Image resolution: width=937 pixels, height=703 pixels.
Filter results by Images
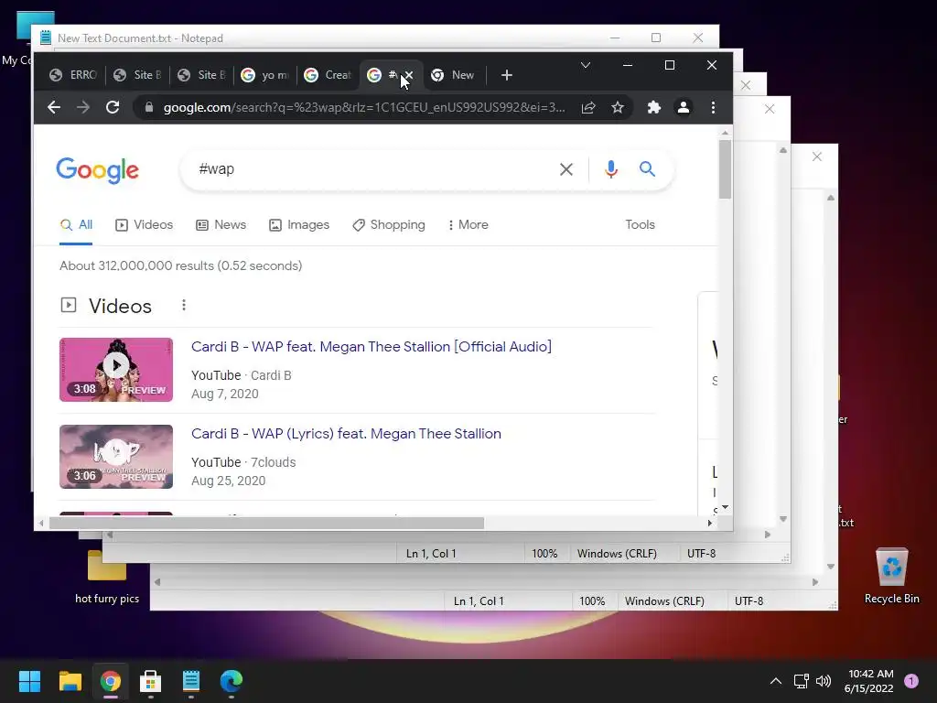coord(299,225)
